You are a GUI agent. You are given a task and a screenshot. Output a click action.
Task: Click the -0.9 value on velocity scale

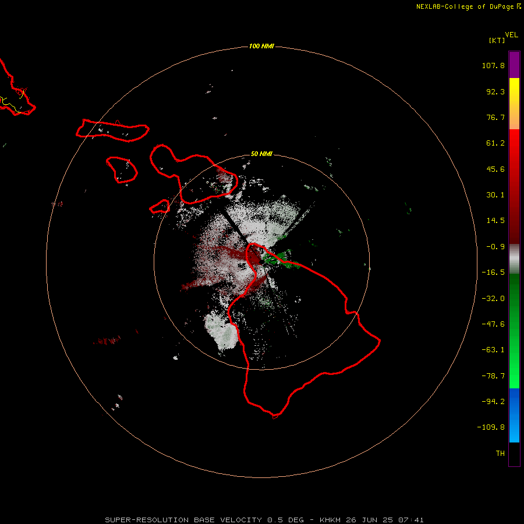coord(495,247)
